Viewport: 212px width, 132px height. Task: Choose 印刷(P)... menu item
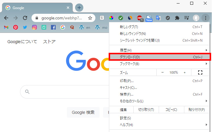159,81
